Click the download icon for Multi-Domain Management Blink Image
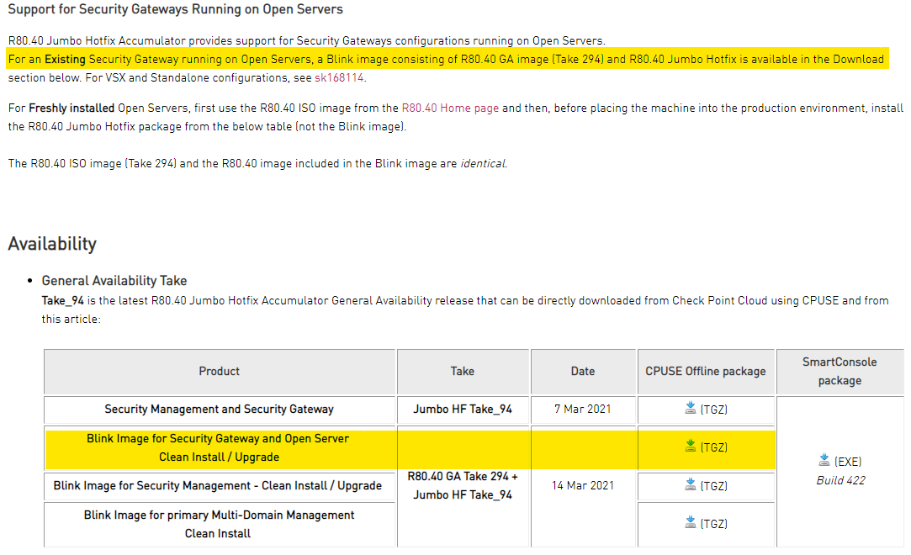The width and height of the screenshot is (911, 555). point(691,523)
